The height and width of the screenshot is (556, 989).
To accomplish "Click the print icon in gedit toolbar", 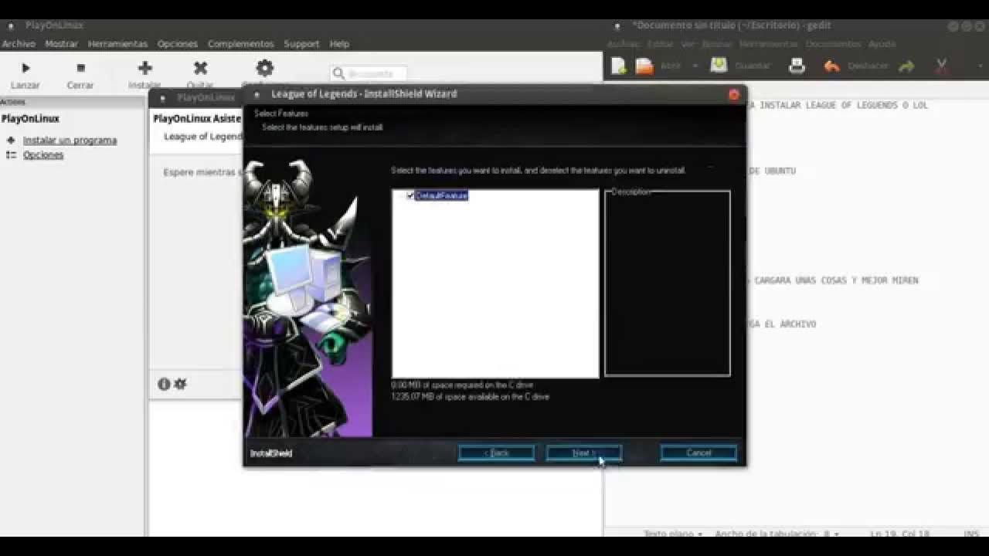I will pyautogui.click(x=797, y=66).
